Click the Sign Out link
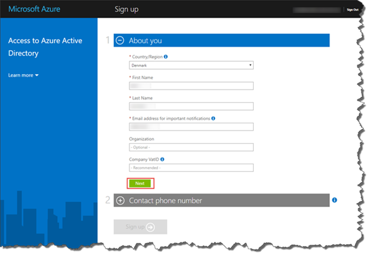The width and height of the screenshot is (371, 256). [353, 9]
